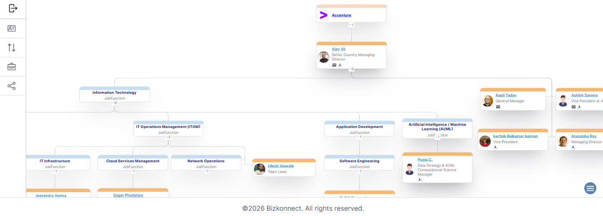Click Ajay Vij's org network icon
The height and width of the screenshot is (216, 603).
point(340,65)
